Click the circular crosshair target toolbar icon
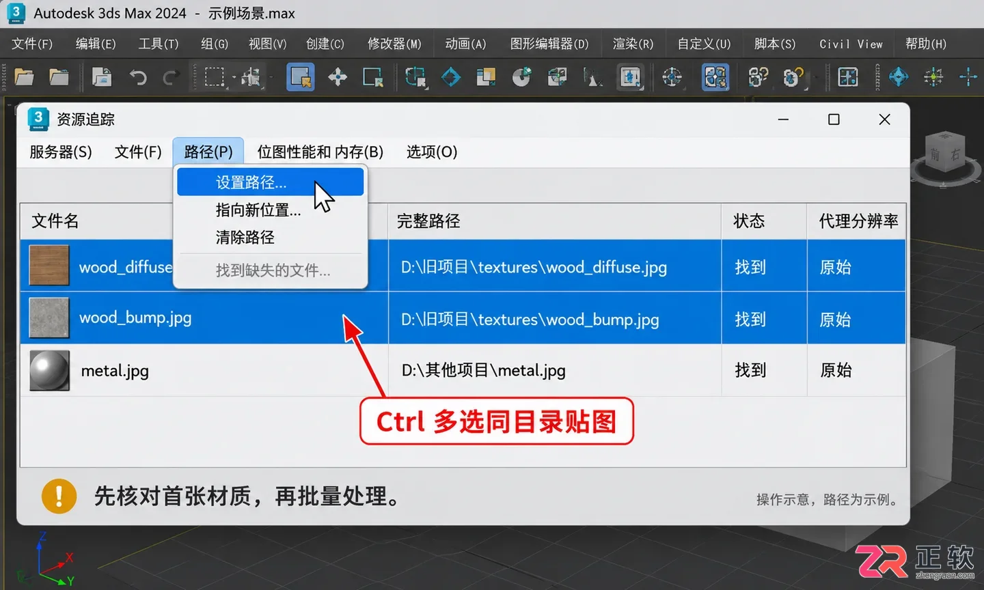This screenshot has height=590, width=984. pyautogui.click(x=672, y=77)
